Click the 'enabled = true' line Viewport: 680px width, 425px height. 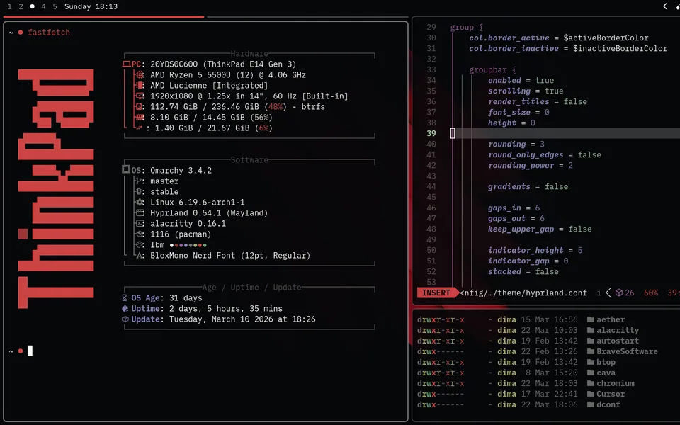pos(521,80)
